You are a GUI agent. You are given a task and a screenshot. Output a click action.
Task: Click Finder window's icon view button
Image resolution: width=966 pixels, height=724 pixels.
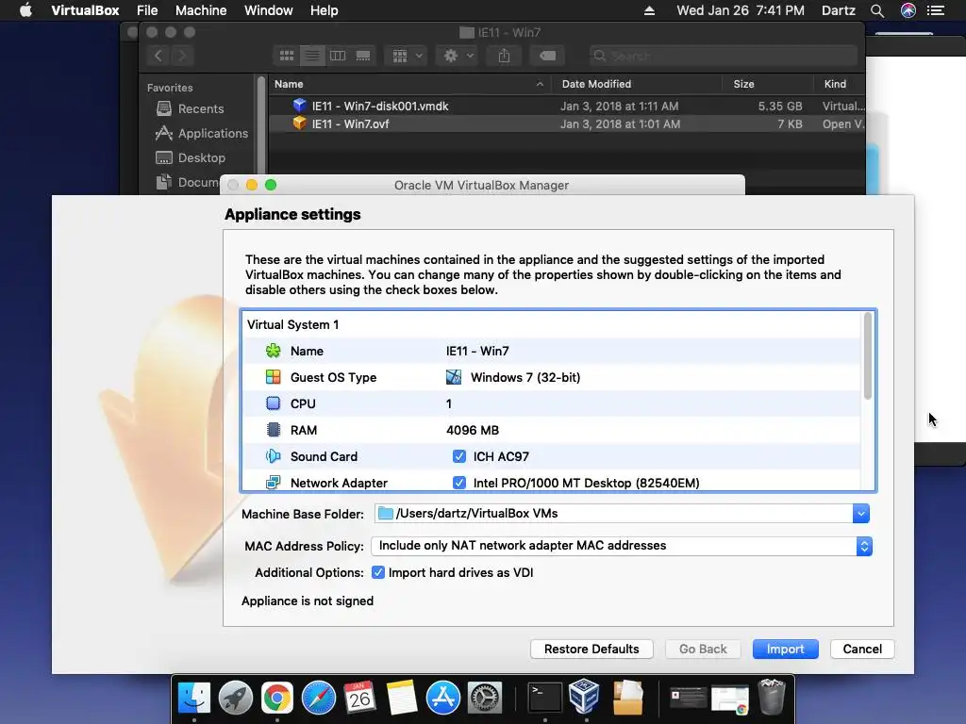287,56
